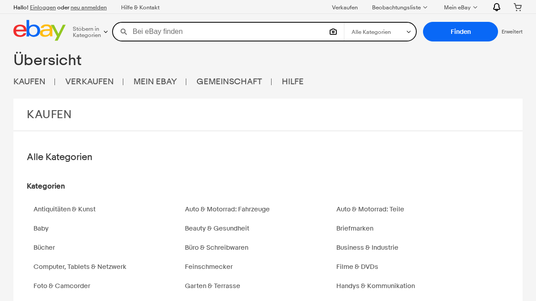
Task: Click the magnifier icon in search bar
Action: (x=124, y=32)
